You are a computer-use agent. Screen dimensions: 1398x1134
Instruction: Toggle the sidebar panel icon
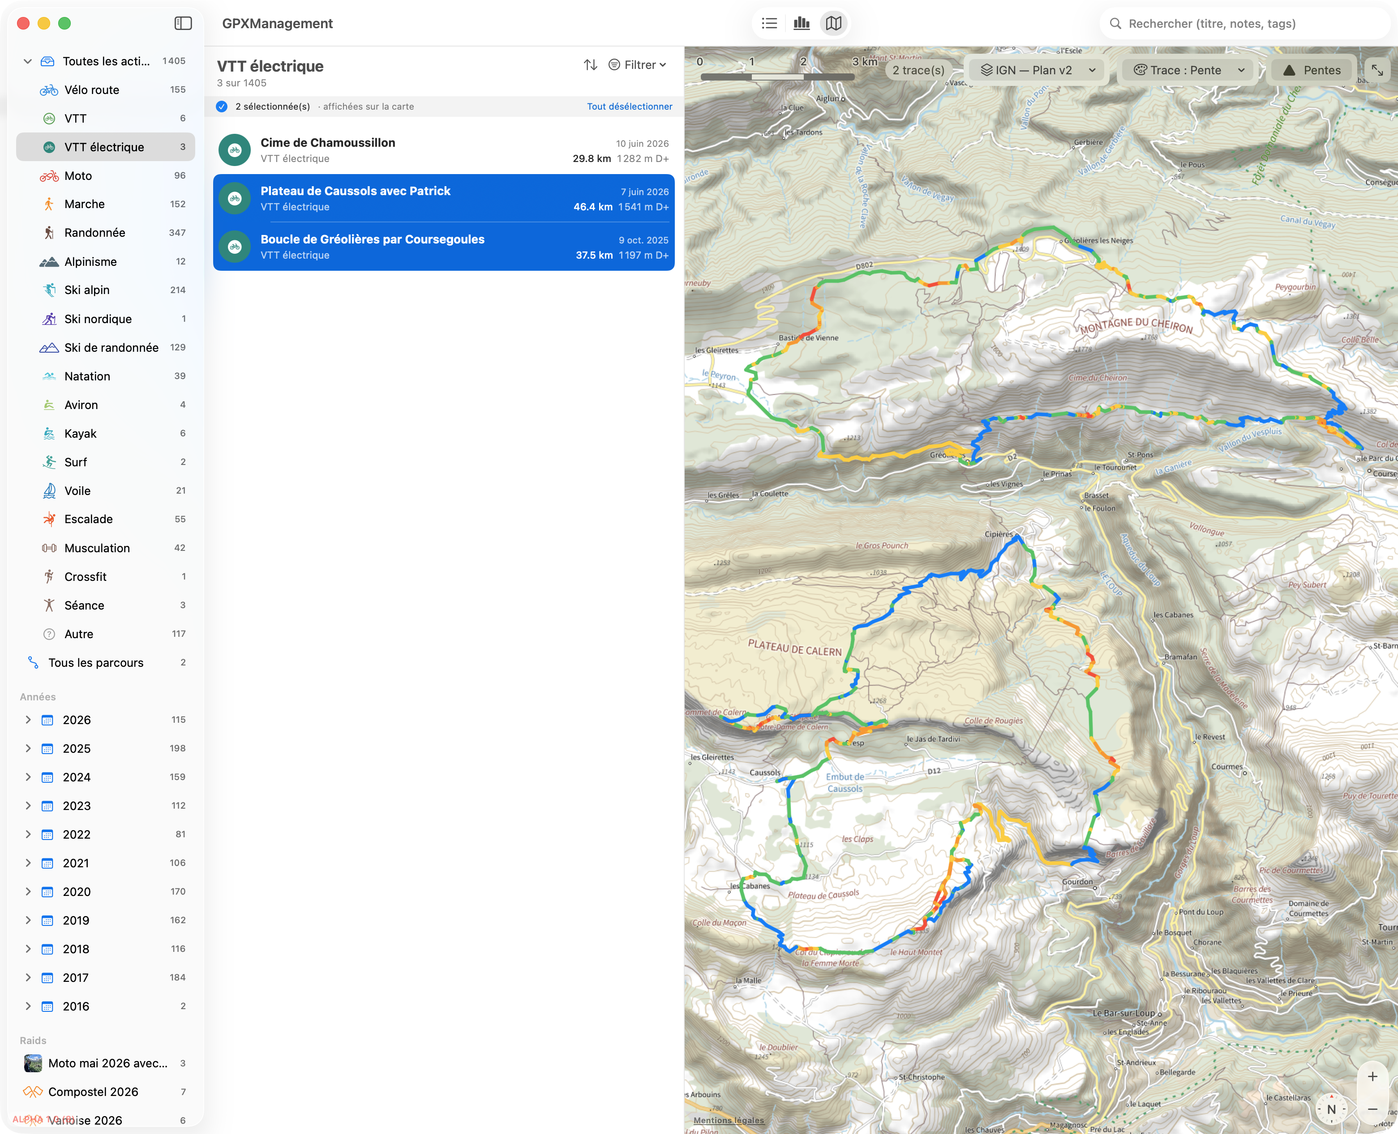(183, 24)
